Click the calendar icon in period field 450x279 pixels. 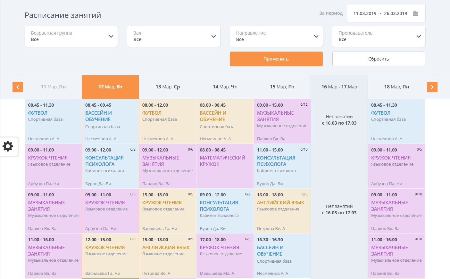tap(415, 13)
